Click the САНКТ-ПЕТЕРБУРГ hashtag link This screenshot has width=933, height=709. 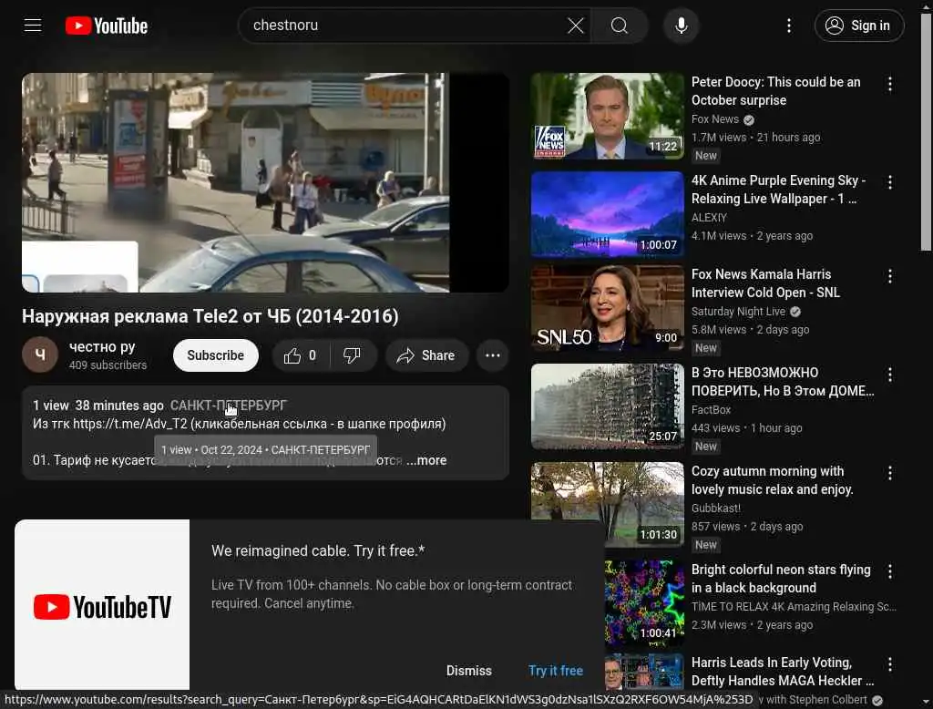click(x=229, y=406)
